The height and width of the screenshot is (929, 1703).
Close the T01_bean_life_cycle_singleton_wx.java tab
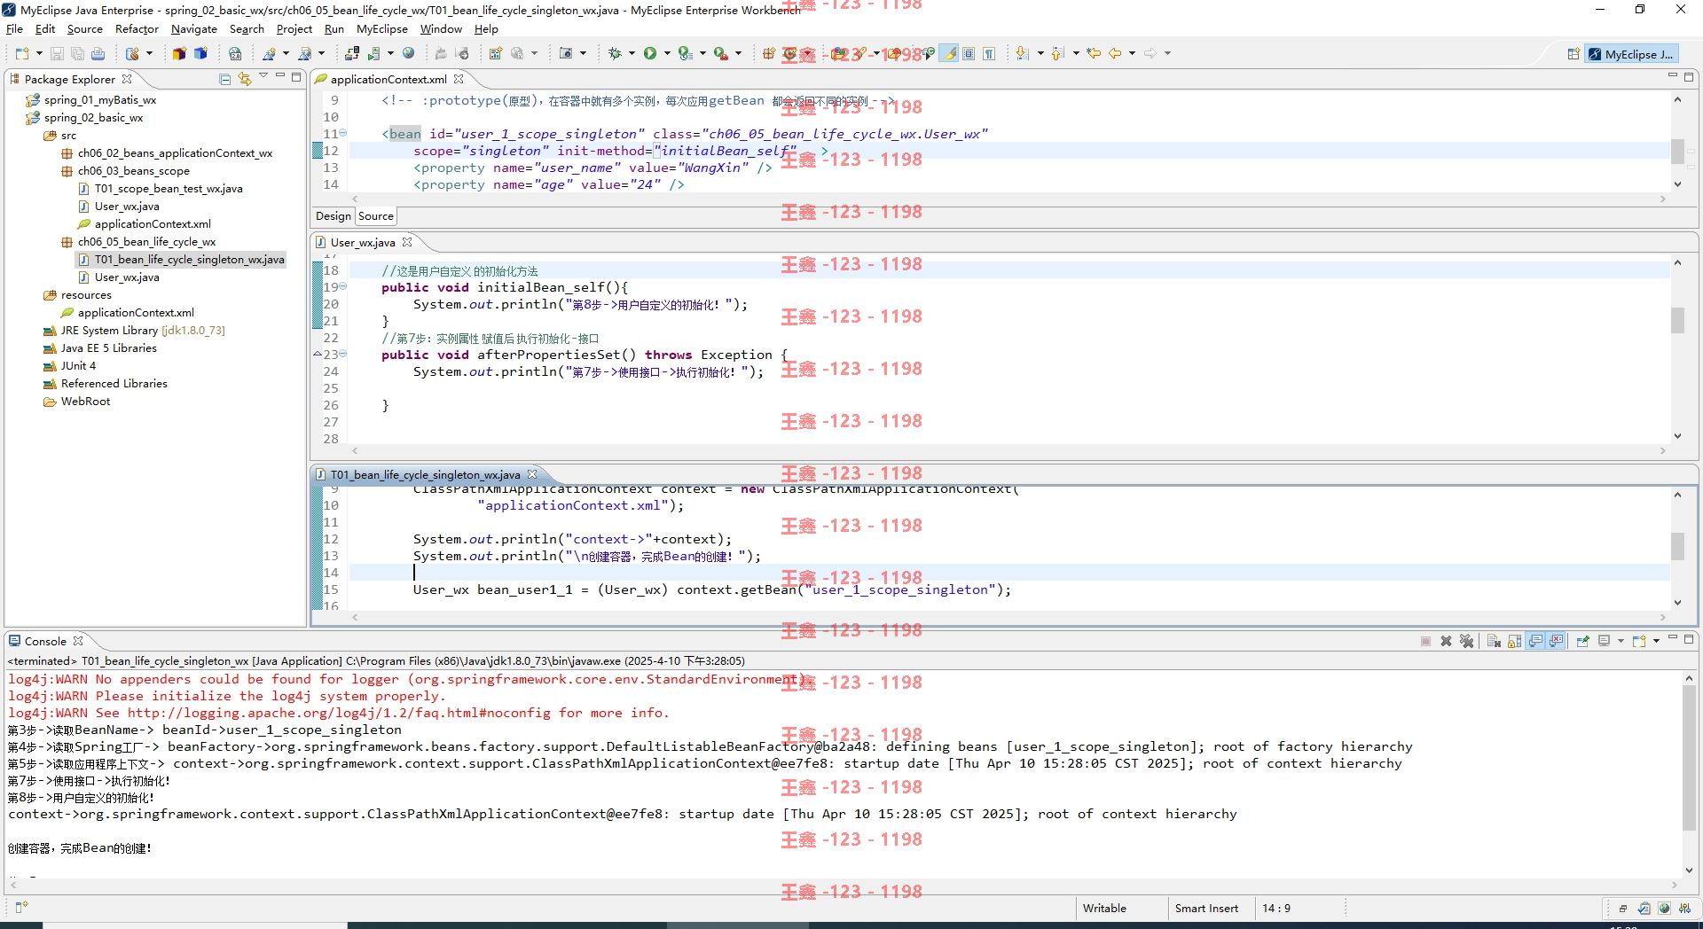pos(532,474)
